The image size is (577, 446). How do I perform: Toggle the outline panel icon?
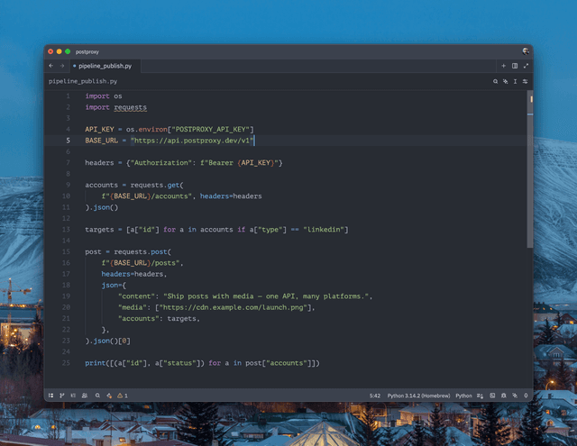click(73, 396)
